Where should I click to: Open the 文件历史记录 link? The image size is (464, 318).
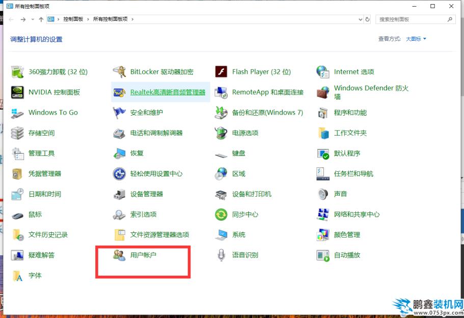coord(48,235)
